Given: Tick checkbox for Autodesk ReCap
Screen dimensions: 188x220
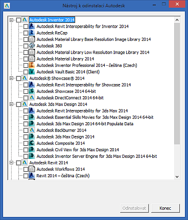Looking at the screenshot, I should [26, 33].
